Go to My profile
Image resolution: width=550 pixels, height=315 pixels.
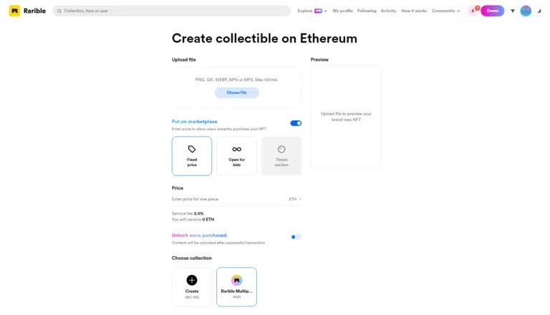342,11
